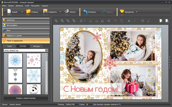172x107 pixels.
Task: Expand the Фон section
Action: click(x=26, y=30)
